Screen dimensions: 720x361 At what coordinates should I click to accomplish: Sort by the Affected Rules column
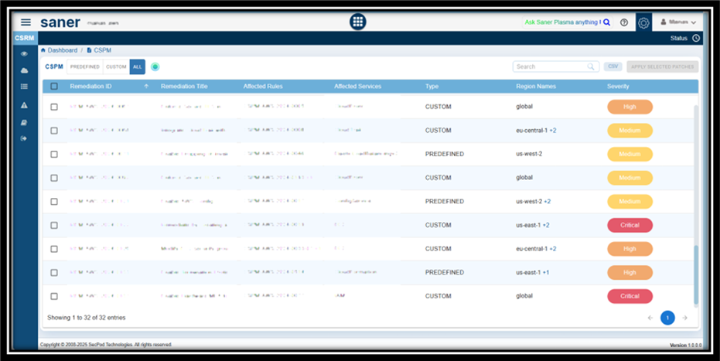click(263, 87)
